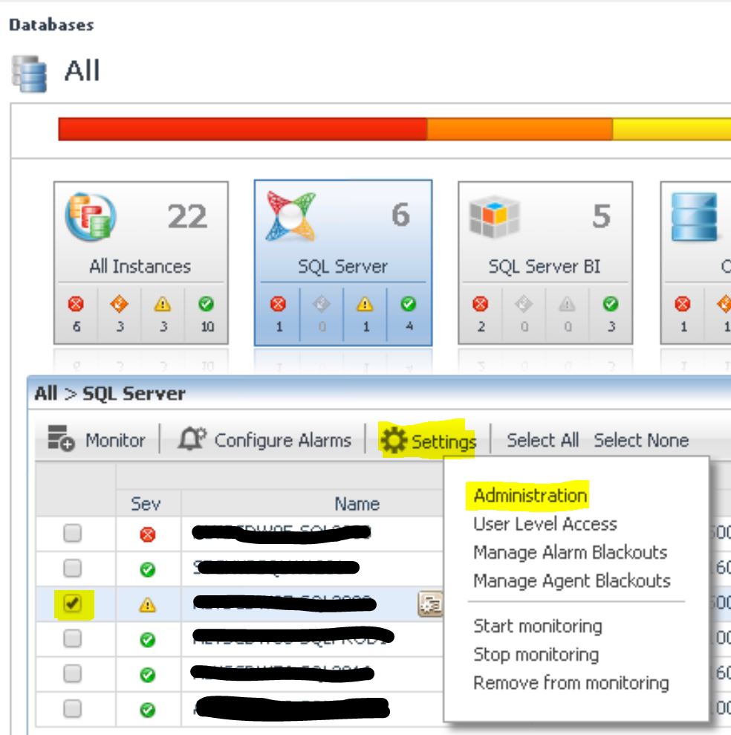This screenshot has height=735, width=731.
Task: Filter SQL Server by warning count 1
Action: (365, 313)
